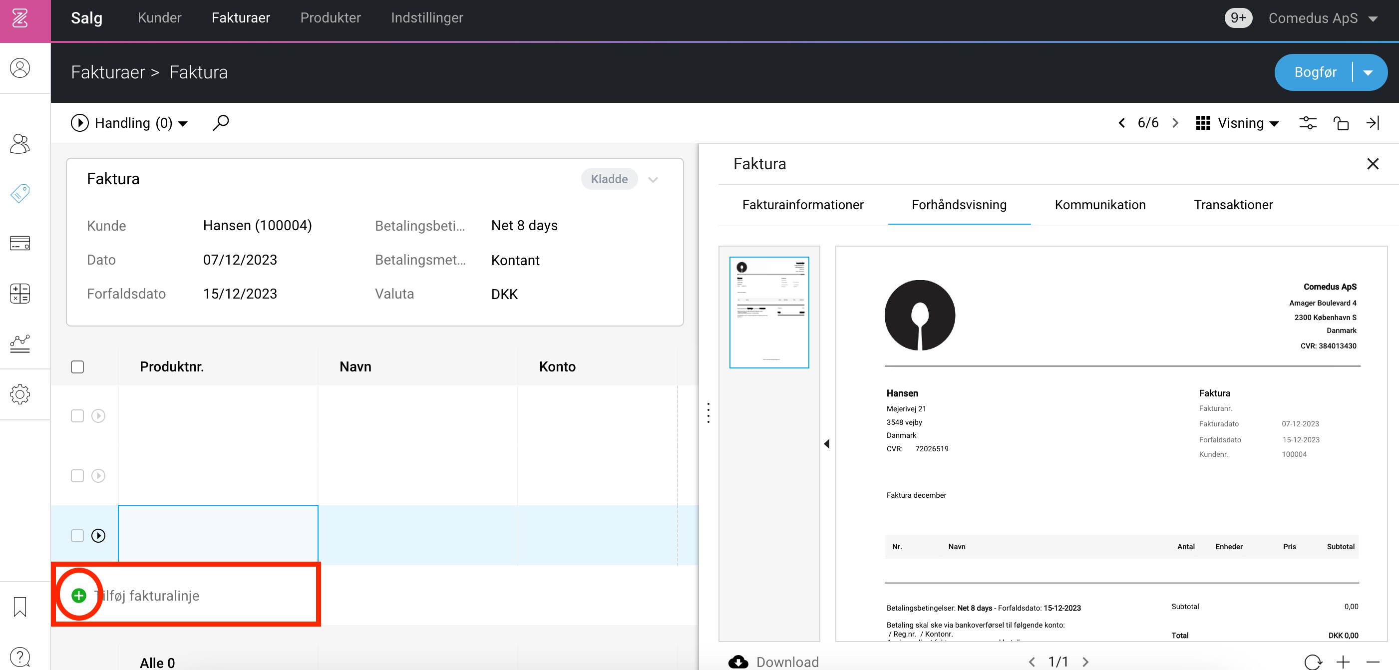This screenshot has width=1399, height=670.
Task: Click the bookmark icon in sidebar
Action: 20,607
